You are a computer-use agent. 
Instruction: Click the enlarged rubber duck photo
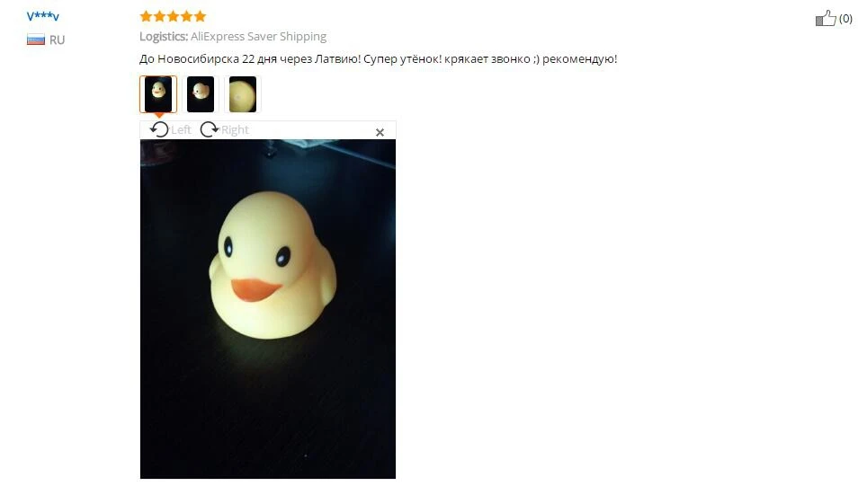pos(268,309)
